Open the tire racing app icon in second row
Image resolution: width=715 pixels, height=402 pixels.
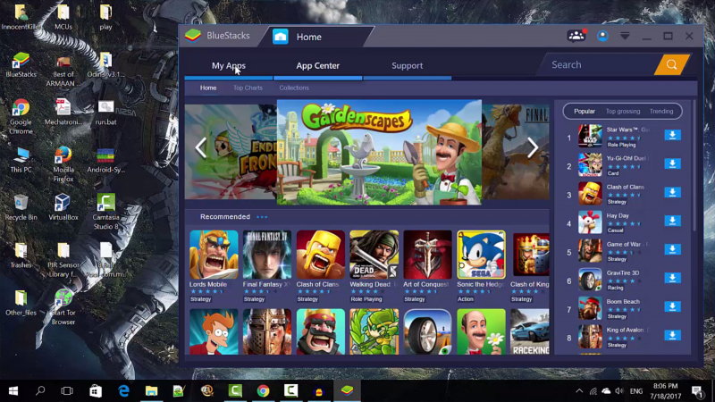(427, 331)
